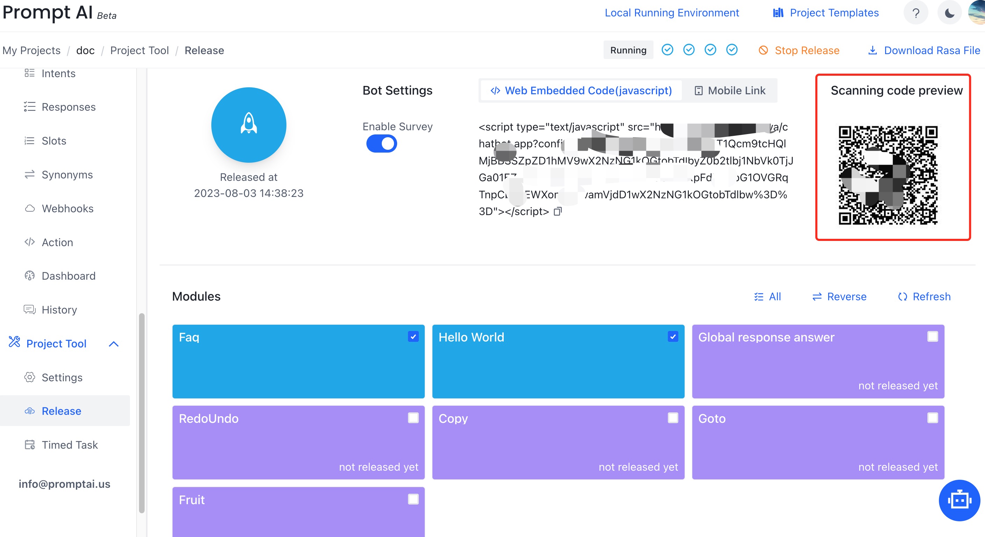
Task: Click the Project Templates books icon
Action: point(778,13)
